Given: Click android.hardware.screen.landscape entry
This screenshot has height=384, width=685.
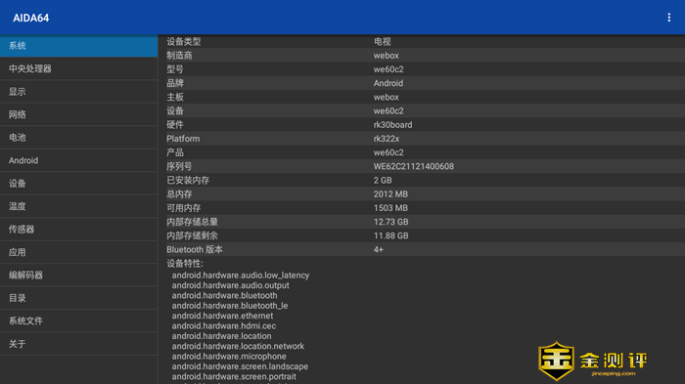Looking at the screenshot, I should point(240,366).
